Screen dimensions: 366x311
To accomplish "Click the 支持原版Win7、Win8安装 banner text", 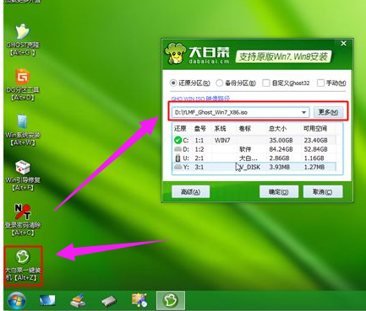I will (283, 57).
